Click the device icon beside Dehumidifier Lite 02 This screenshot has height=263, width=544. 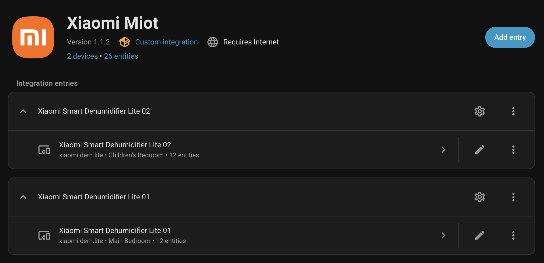click(x=44, y=150)
